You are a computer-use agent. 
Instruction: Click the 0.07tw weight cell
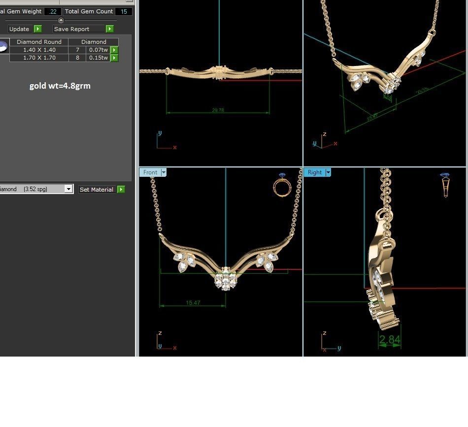(98, 50)
